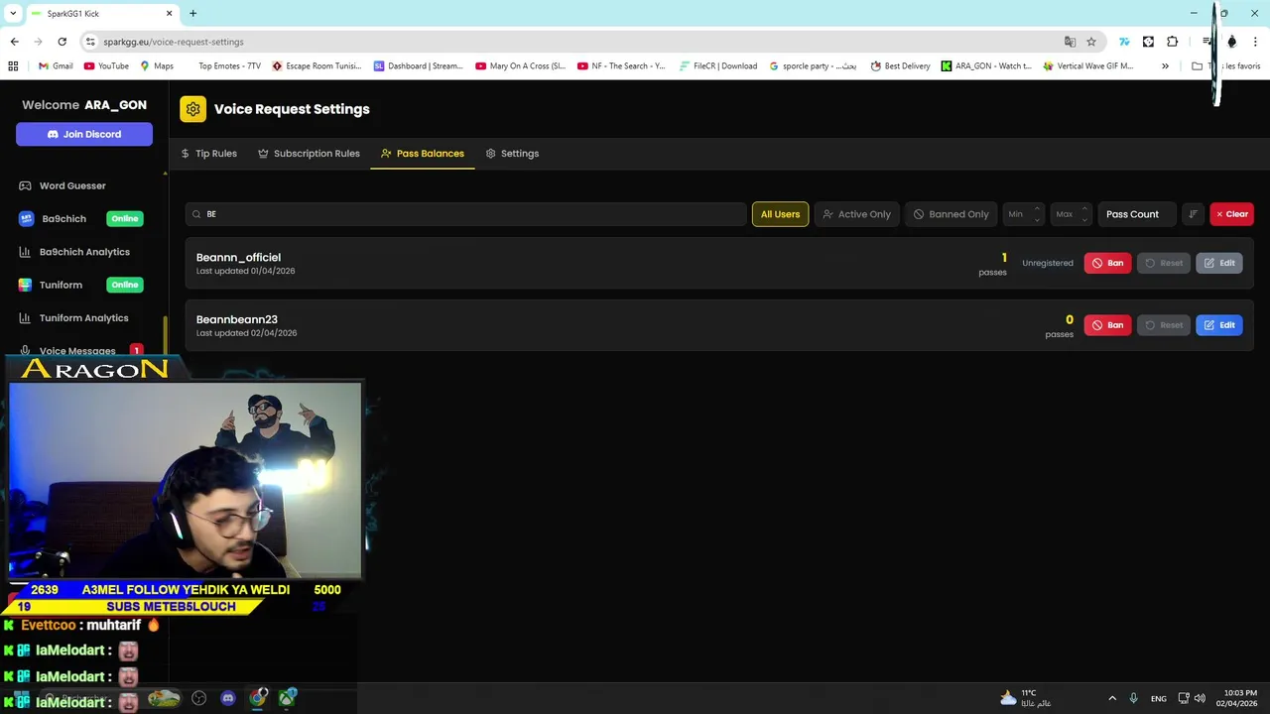Screen dimensions: 1270x714
Task: Reset passes for Beannbeann23
Action: (1163, 325)
